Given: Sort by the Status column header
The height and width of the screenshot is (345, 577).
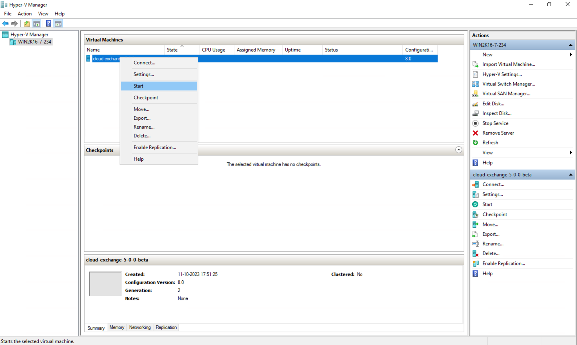Looking at the screenshot, I should click(362, 50).
